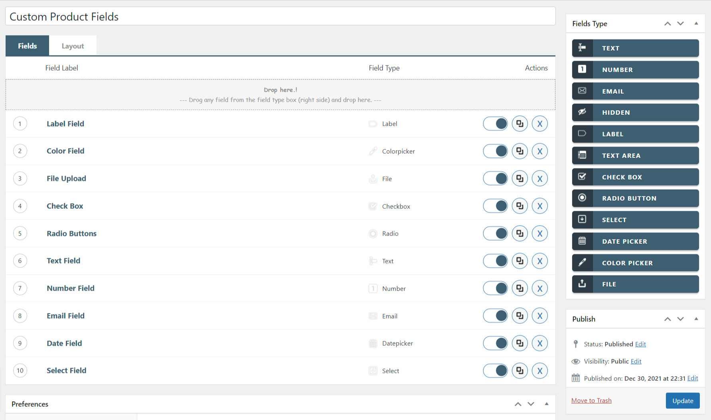Delete the Check Box row

click(x=539, y=206)
